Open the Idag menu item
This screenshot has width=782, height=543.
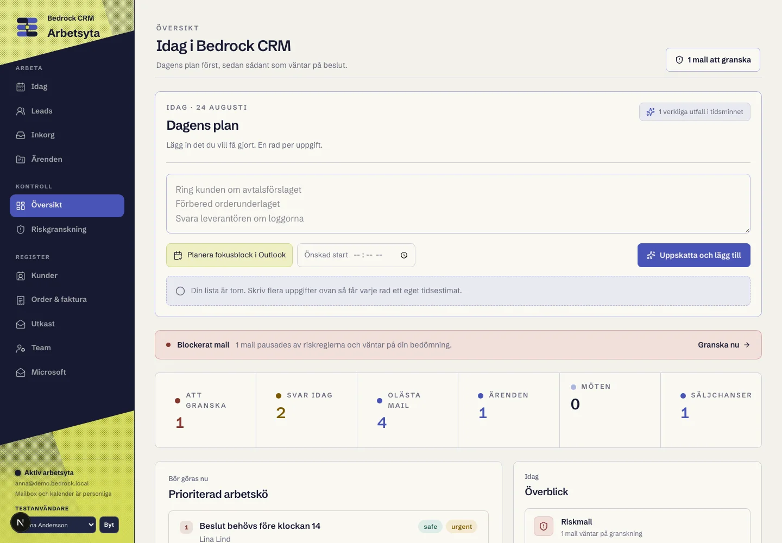pyautogui.click(x=67, y=87)
